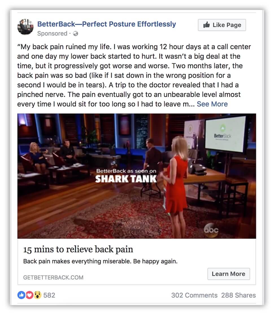This screenshot has height=315, width=274.
Task: Click the BetterBack page profile picture
Action: (x=25, y=27)
